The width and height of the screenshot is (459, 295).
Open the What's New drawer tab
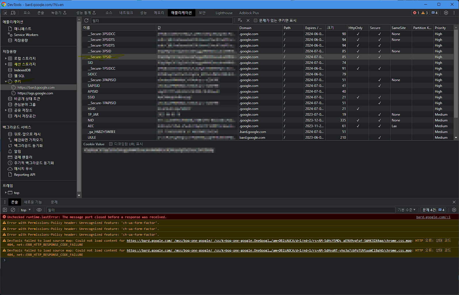pyautogui.click(x=33, y=202)
